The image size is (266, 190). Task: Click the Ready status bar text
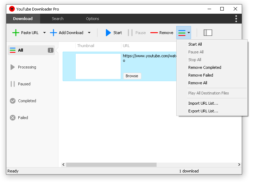tap(13, 171)
